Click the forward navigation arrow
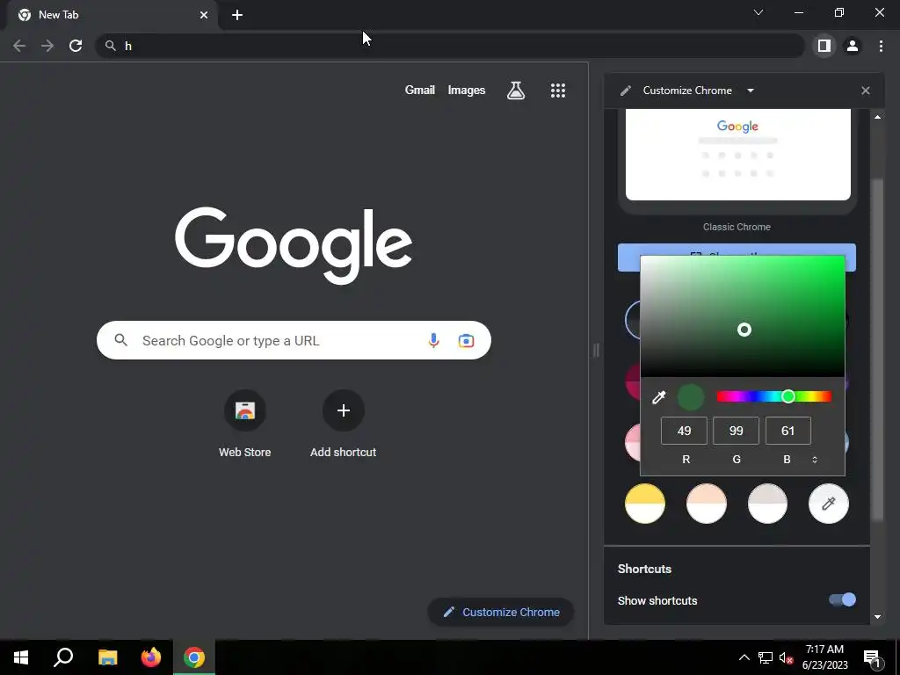The height and width of the screenshot is (675, 900). pos(47,46)
